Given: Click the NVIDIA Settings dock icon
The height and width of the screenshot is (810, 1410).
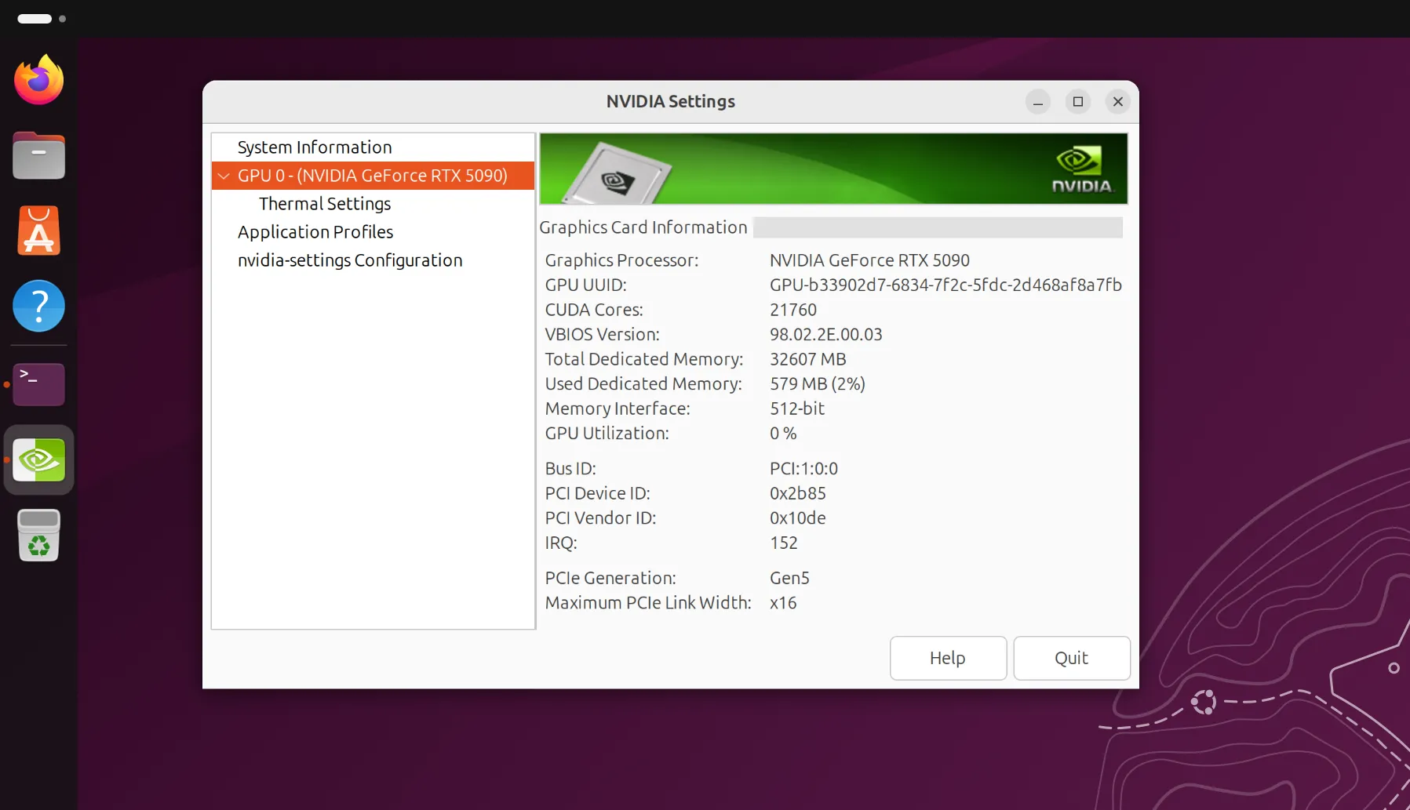Looking at the screenshot, I should coord(38,460).
